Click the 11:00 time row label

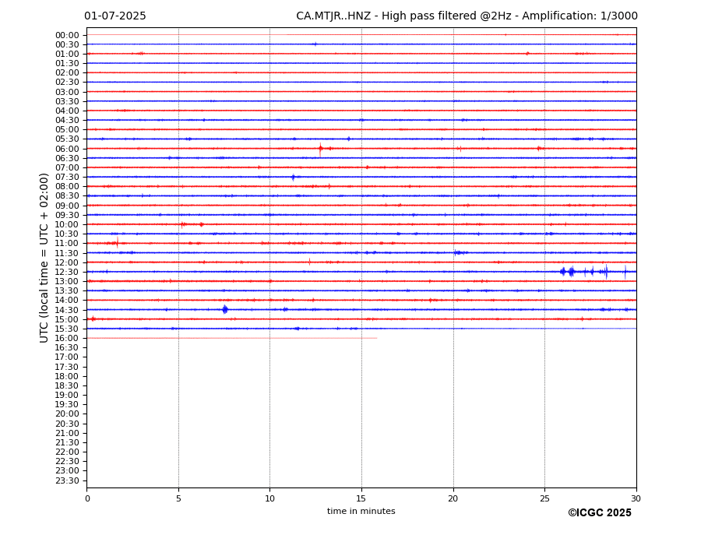pos(67,243)
